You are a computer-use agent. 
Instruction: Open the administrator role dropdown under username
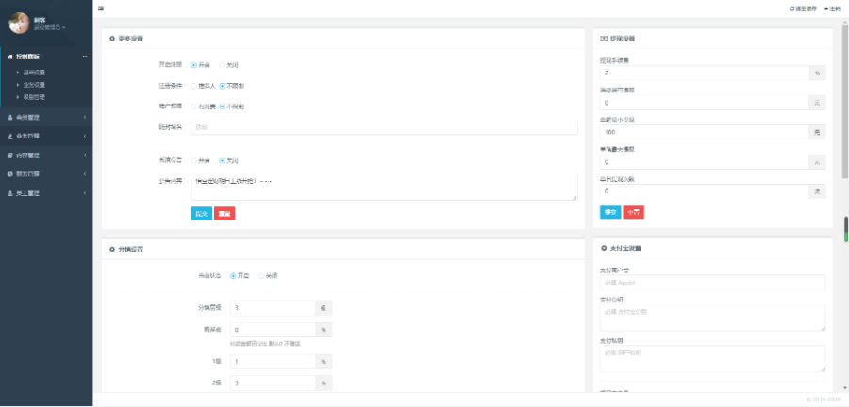(49, 27)
